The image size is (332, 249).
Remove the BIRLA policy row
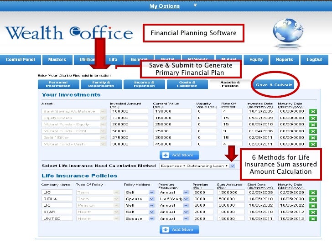click(313, 199)
